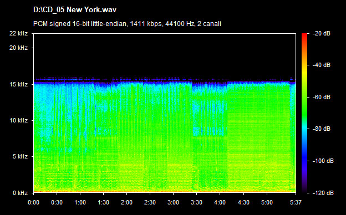Viewport: 346px width, 215px height.
Task: Click the '4:30' time axis label
Action: [243, 202]
